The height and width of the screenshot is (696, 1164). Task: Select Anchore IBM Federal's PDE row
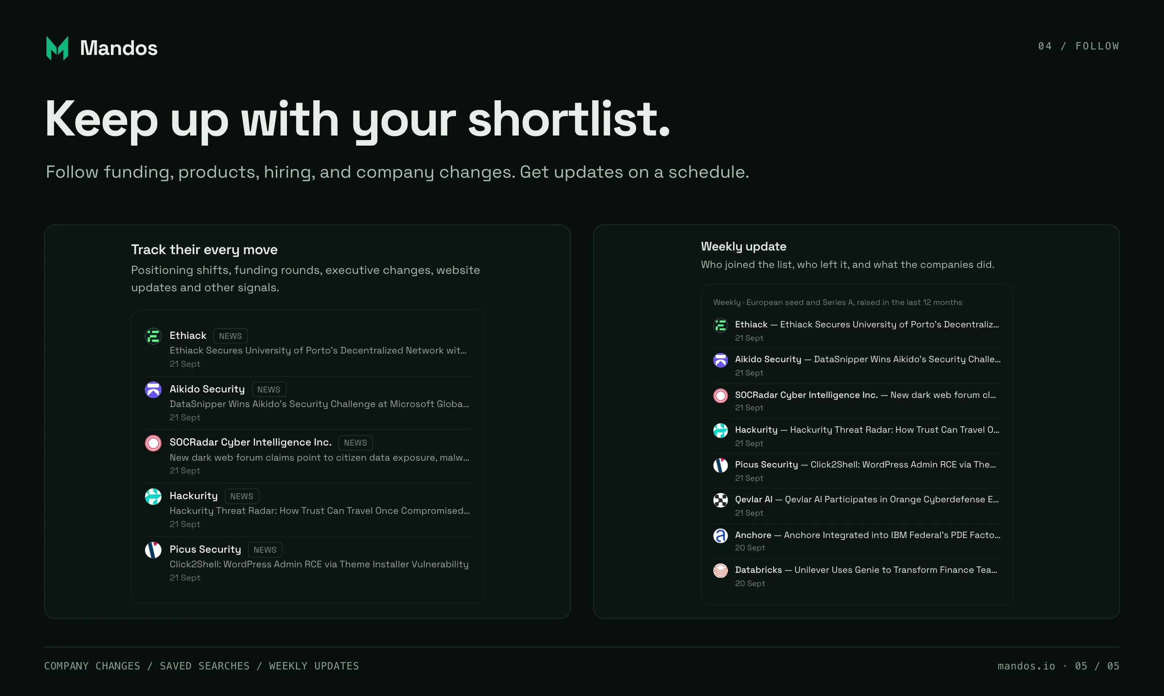coord(857,541)
